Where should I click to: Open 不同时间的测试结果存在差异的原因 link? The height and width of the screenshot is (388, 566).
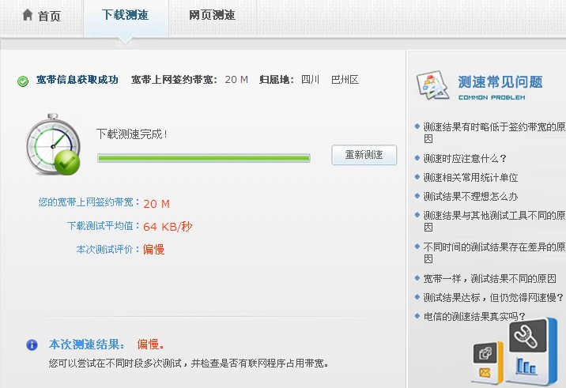click(494, 253)
